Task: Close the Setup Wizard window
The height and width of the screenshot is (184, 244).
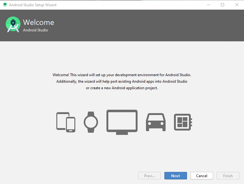Action: pos(237,5)
